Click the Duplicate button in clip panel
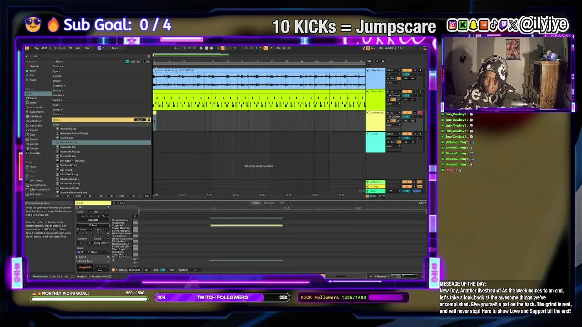Viewport: 582px width, 327px height. point(93,220)
